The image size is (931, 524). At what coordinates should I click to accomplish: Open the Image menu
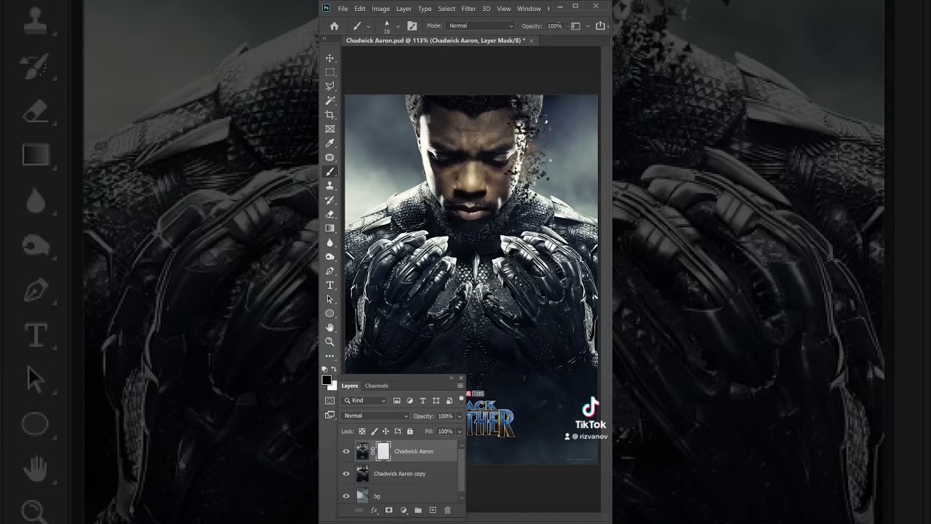[x=381, y=9]
